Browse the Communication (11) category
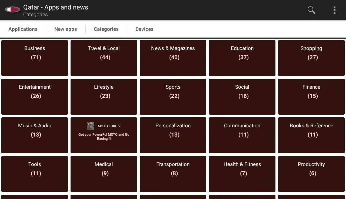 242,135
